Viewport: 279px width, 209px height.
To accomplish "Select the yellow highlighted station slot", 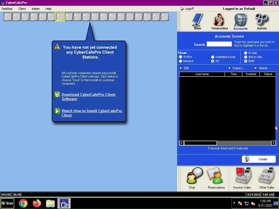I will [60, 17].
